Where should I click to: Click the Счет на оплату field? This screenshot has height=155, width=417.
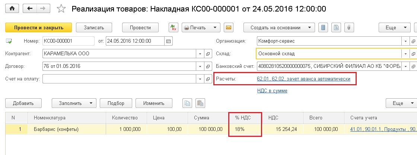click(x=120, y=79)
